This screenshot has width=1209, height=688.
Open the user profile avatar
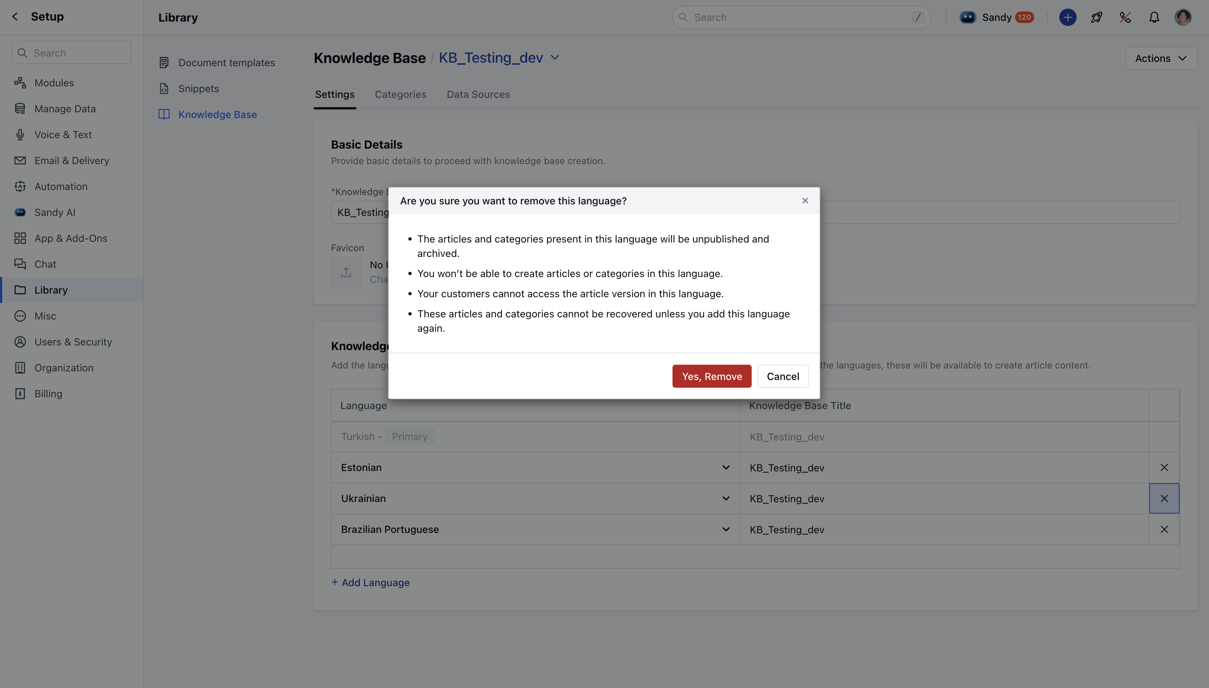[x=1182, y=18]
